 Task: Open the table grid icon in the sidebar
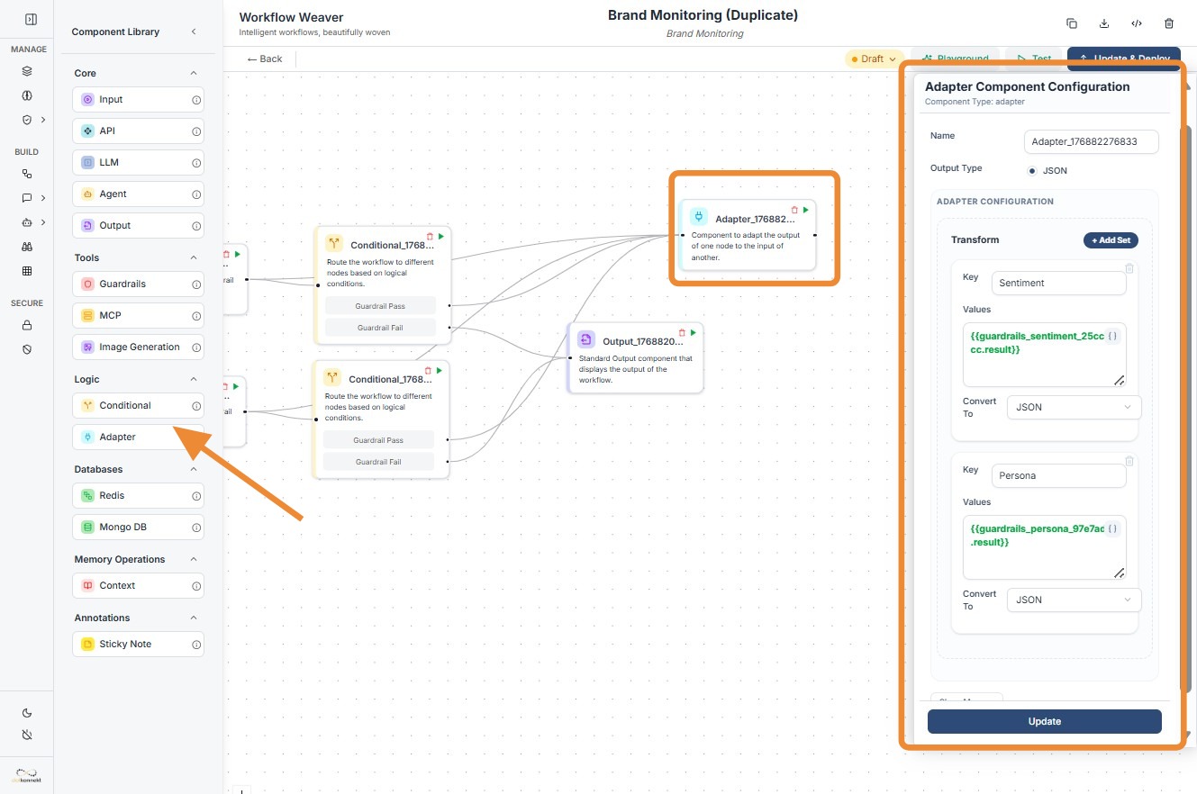coord(27,271)
